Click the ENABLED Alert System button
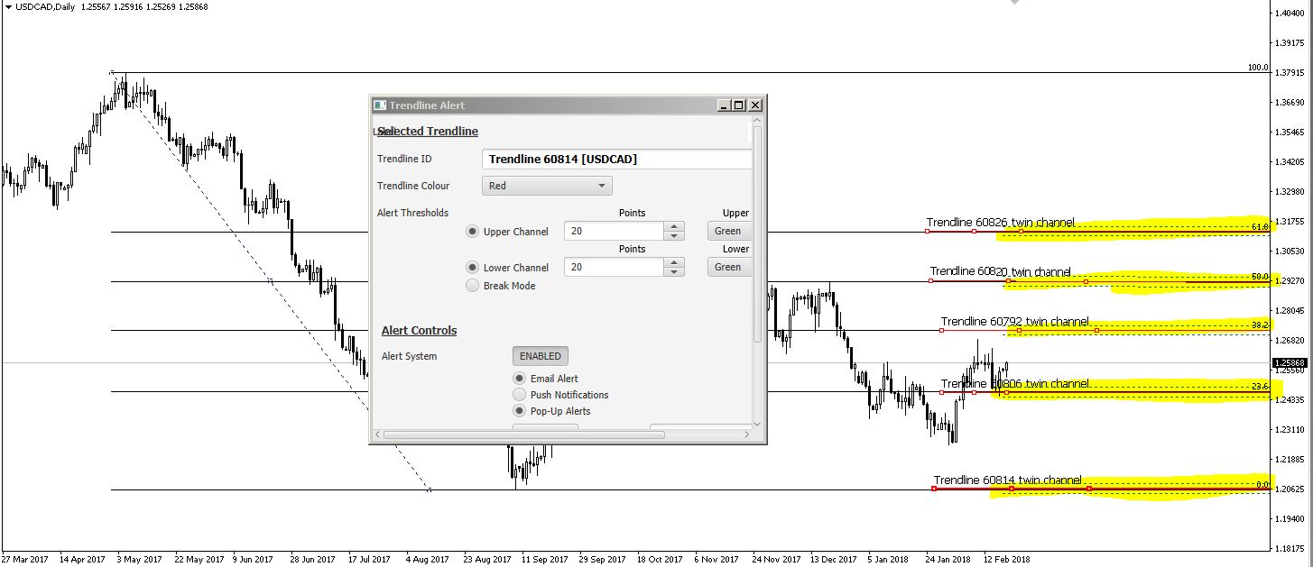The image size is (1313, 567). [540, 356]
